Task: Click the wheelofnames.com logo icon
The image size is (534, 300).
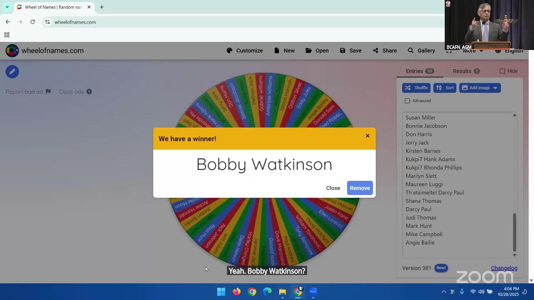Action: (12, 50)
